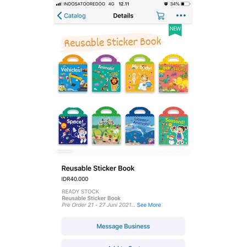This screenshot has width=247, height=247.
Task: Click the Message Business button
Action: (x=123, y=226)
